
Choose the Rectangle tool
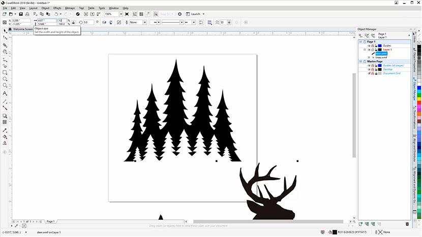click(x=5, y=73)
